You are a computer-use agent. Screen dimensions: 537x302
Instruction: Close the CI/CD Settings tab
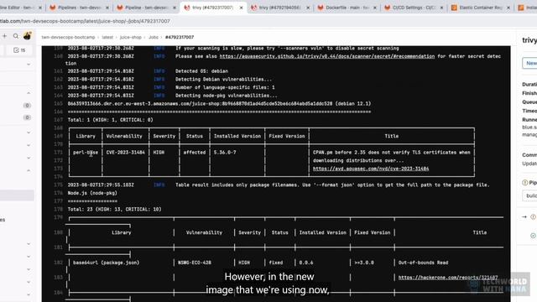pos(441,8)
